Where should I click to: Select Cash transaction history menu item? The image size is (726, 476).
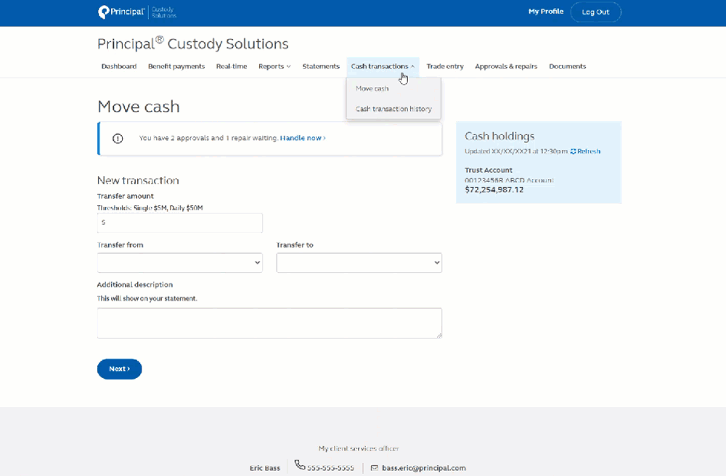[393, 108]
